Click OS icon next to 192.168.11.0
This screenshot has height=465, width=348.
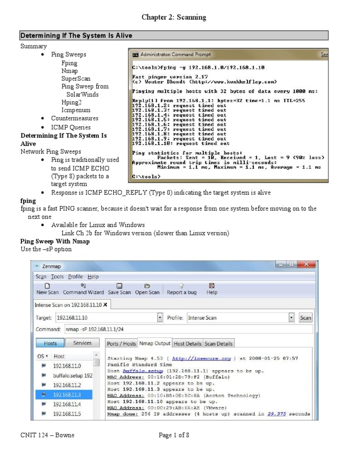[44, 365]
